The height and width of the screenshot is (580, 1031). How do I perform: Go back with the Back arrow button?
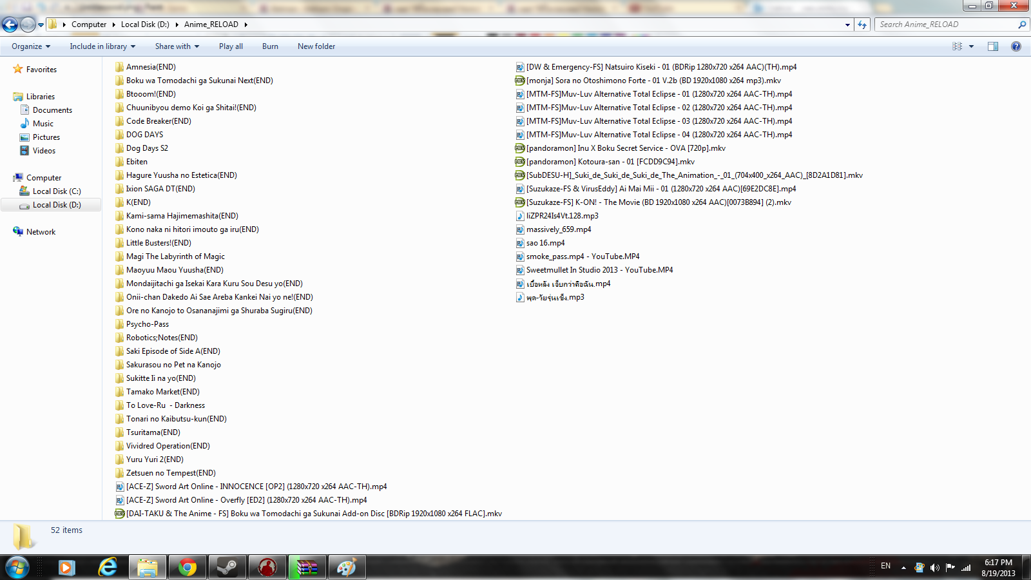[x=10, y=24]
